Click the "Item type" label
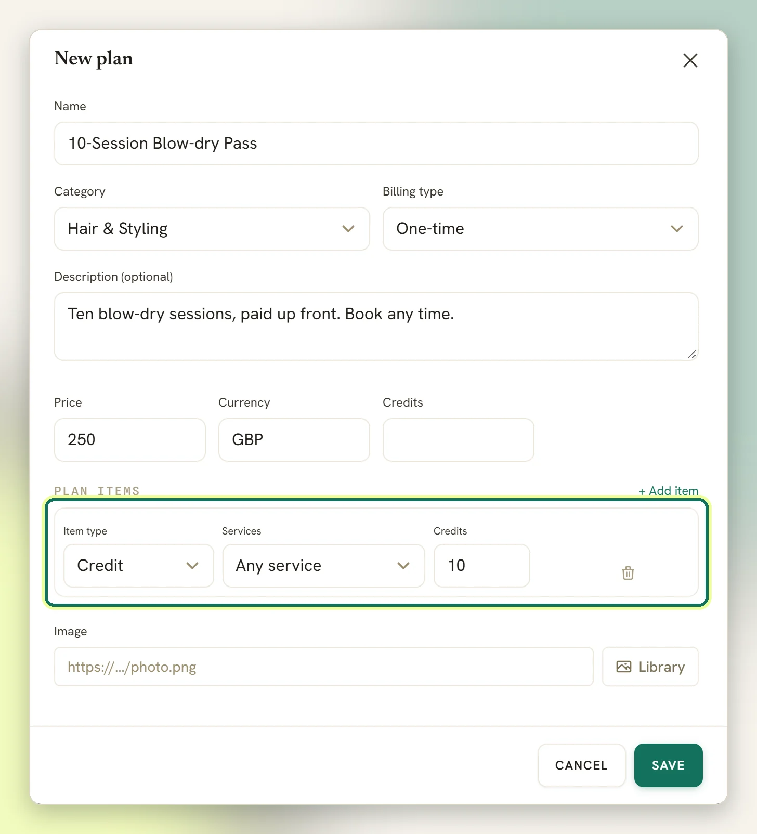757x834 pixels. coord(85,531)
